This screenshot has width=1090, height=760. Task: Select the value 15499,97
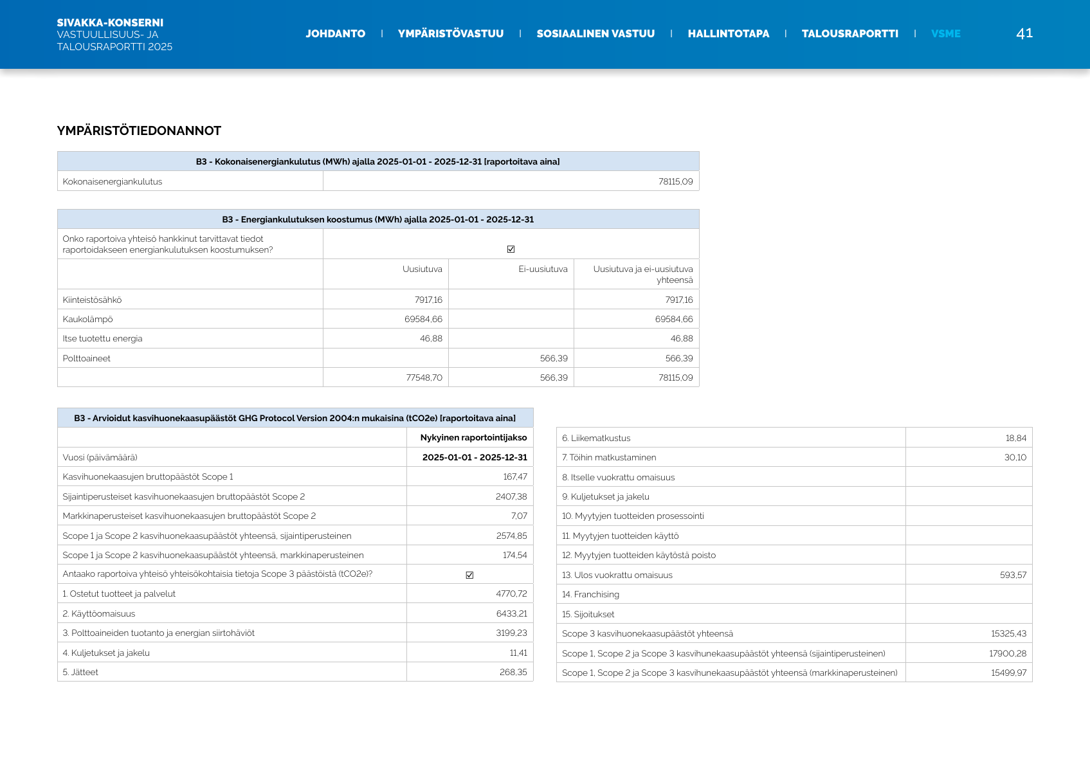(1009, 673)
